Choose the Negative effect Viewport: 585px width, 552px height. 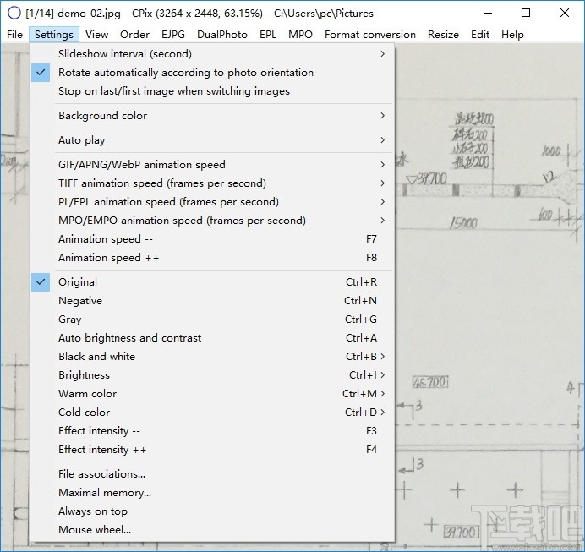(80, 301)
